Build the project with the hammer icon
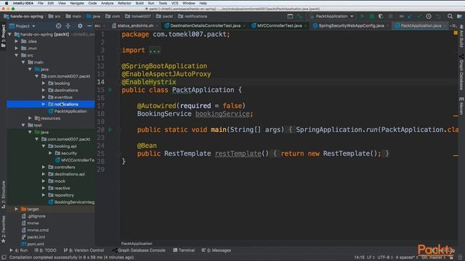 pos(299,16)
